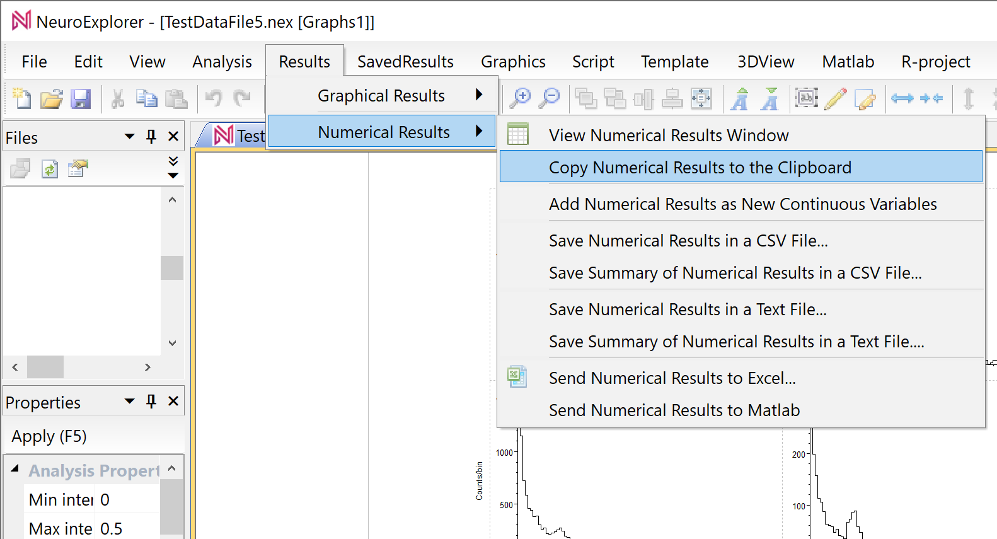Viewport: 997px width, 539px height.
Task: Click the Min interval value field
Action: tap(127, 500)
